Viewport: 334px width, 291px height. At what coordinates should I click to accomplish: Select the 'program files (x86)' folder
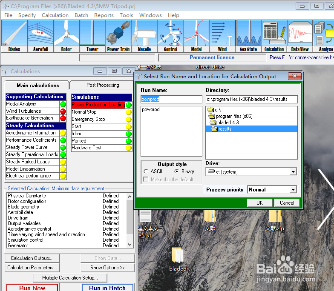230,116
